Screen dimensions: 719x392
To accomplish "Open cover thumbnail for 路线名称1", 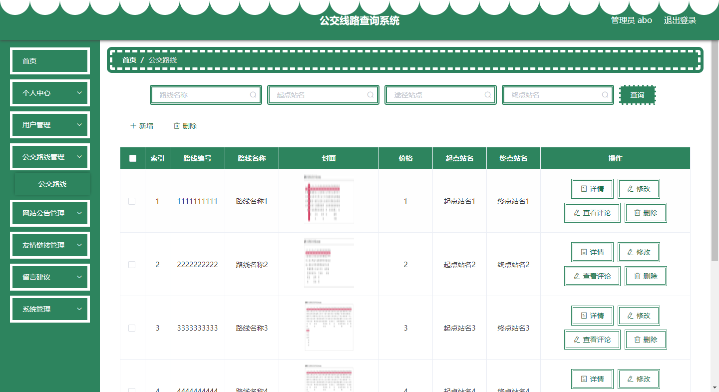I will click(329, 198).
